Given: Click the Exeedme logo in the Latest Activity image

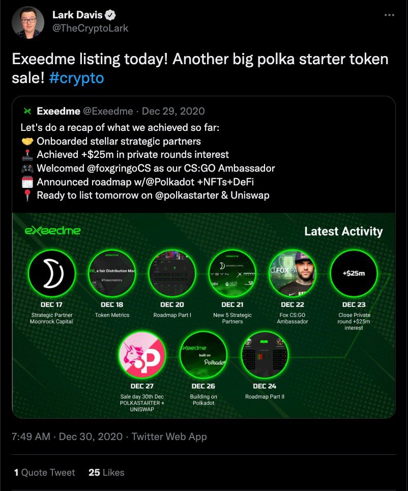Looking at the screenshot, I should click(x=52, y=231).
